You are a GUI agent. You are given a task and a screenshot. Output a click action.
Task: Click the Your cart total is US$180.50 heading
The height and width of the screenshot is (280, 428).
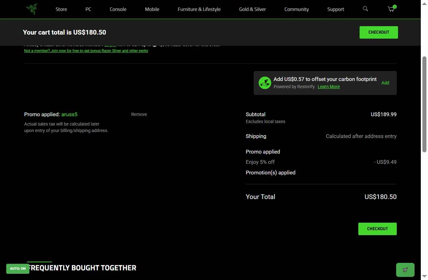(65, 32)
